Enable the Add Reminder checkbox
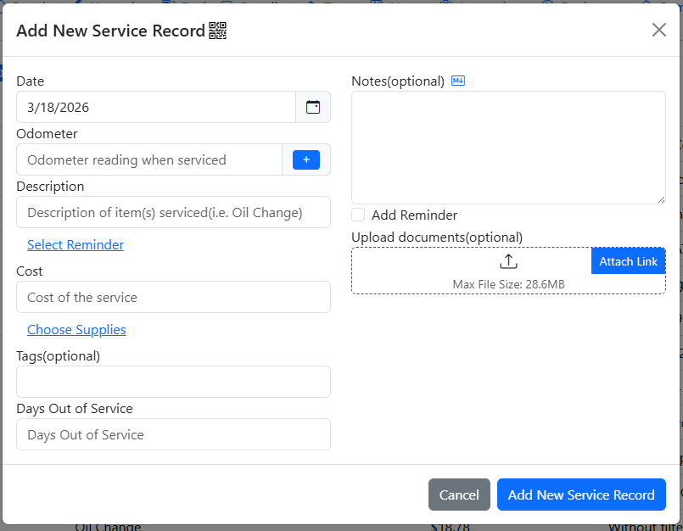This screenshot has width=683, height=531. [359, 215]
